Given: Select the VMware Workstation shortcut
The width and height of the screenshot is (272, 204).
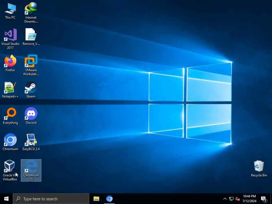Looking at the screenshot, I should point(31,65).
